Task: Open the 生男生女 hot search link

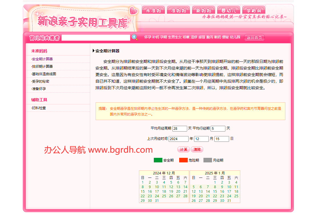Action: point(175,37)
